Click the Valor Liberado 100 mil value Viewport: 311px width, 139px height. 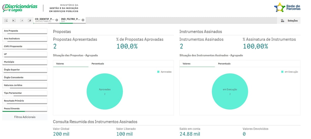pyautogui.click(x=125, y=134)
